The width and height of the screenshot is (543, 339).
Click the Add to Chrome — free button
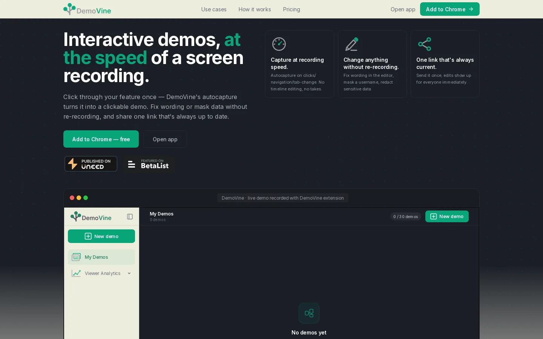[x=101, y=139]
